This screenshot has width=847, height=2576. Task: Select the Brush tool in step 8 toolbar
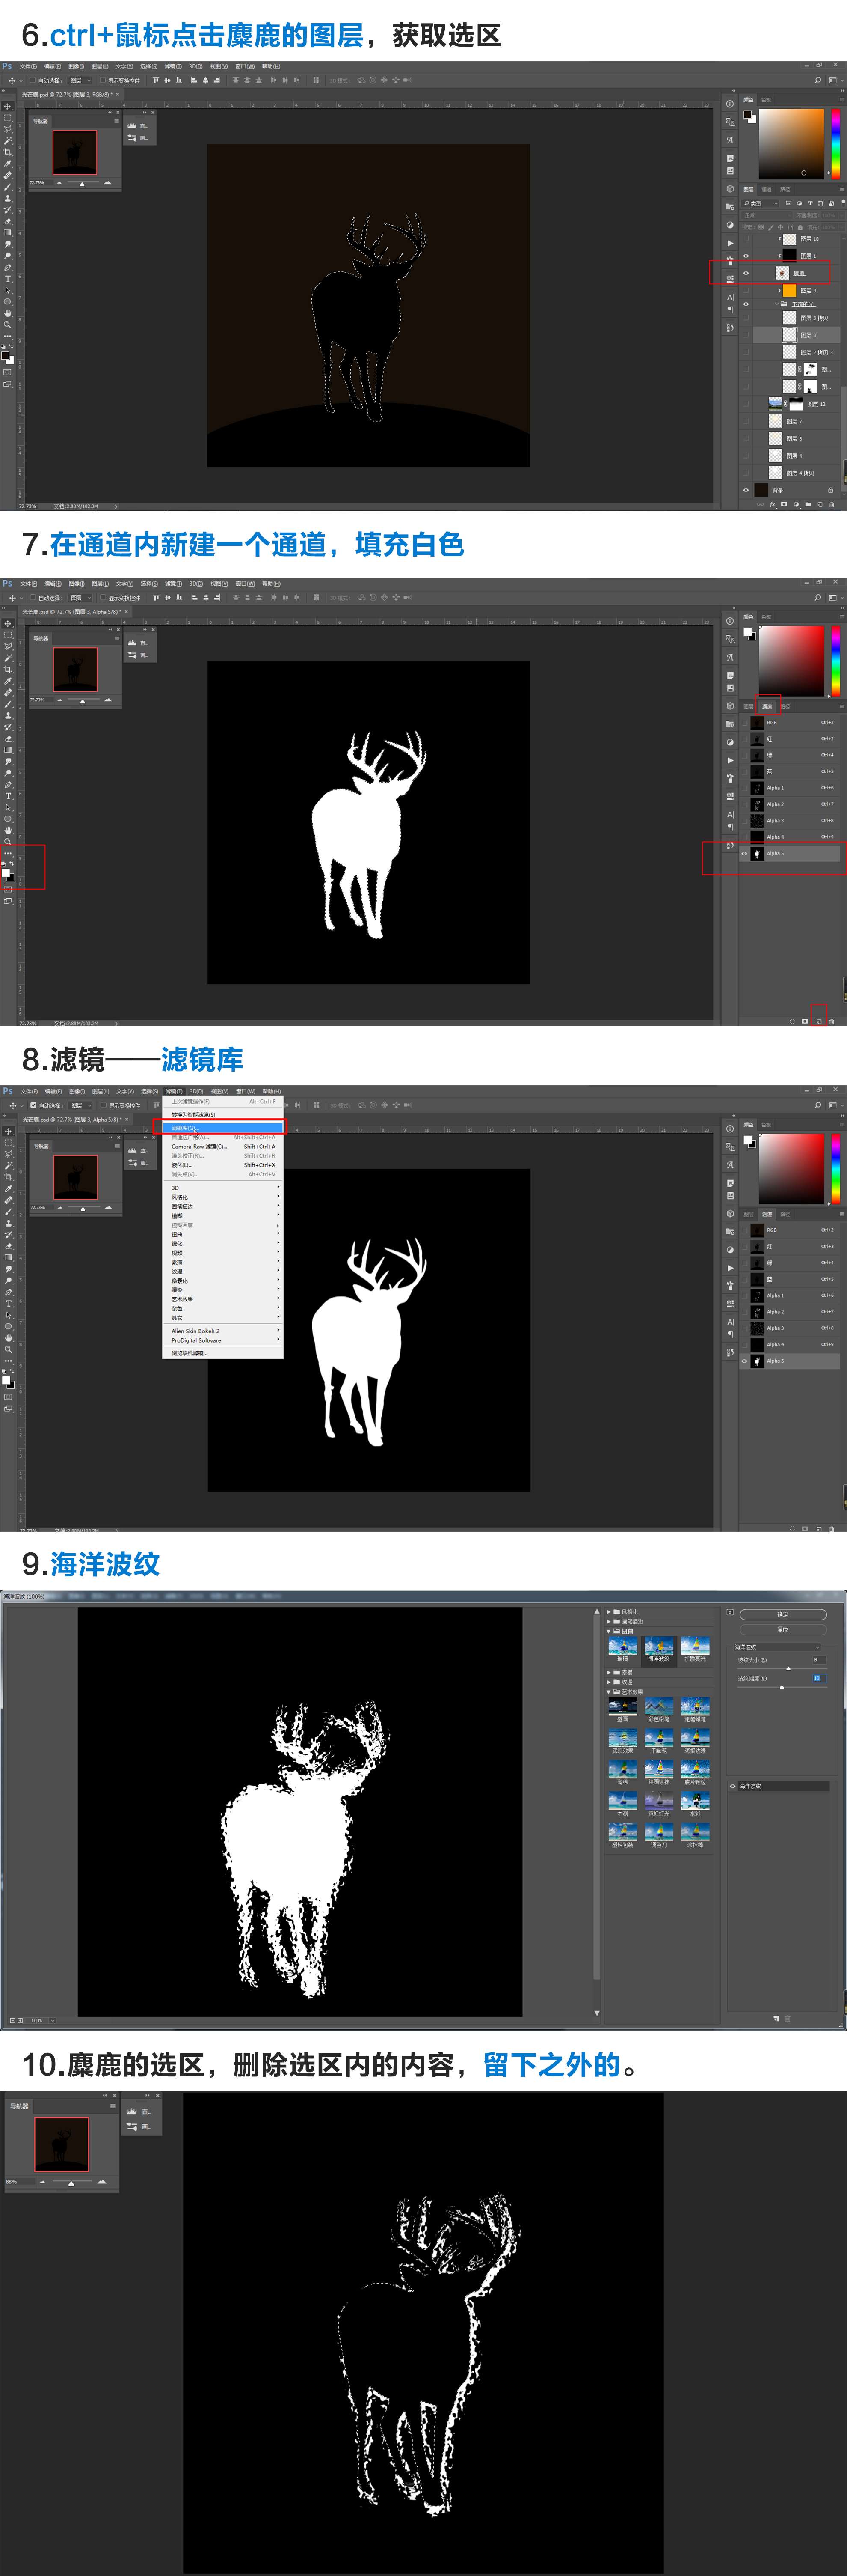[8, 1212]
